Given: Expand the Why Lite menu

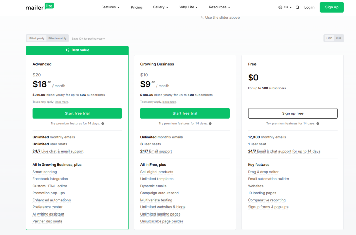Looking at the screenshot, I should 188,7.
